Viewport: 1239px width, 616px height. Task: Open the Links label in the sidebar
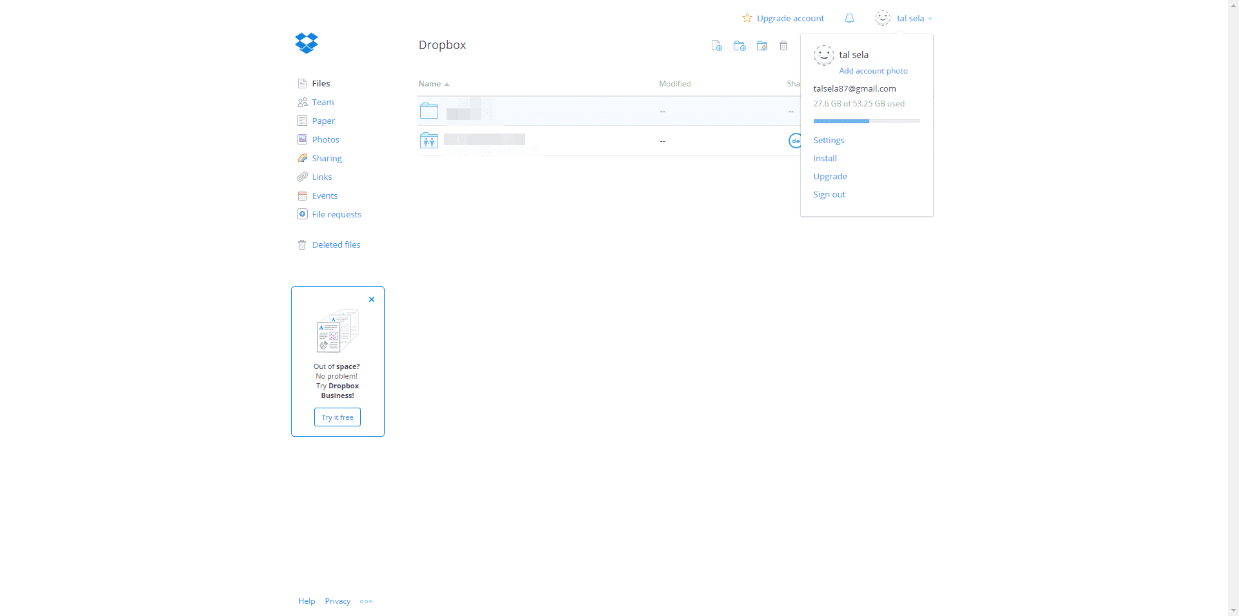[x=322, y=177]
